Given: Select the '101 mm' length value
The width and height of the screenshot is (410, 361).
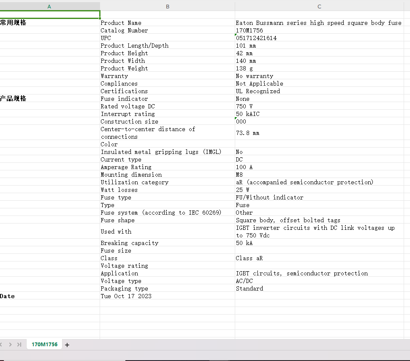Looking at the screenshot, I should point(319,46).
